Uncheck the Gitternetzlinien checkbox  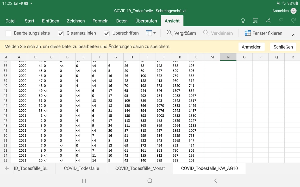(x=61, y=33)
